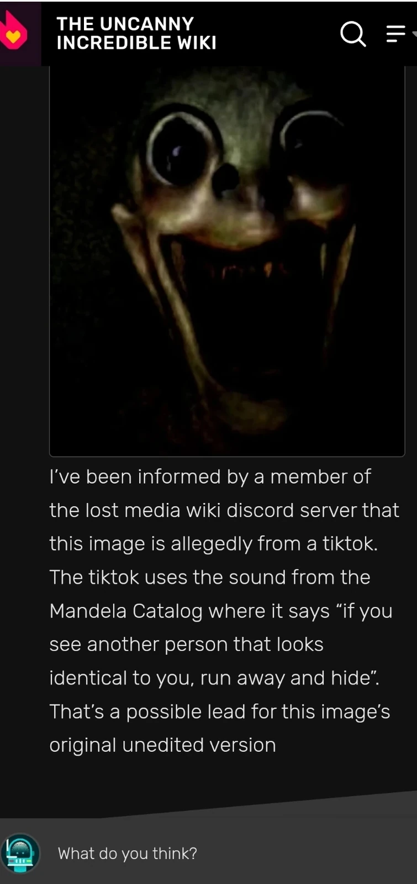Click 'That's a possible lead' sentence
The image size is (417, 884).
pyautogui.click(x=147, y=712)
